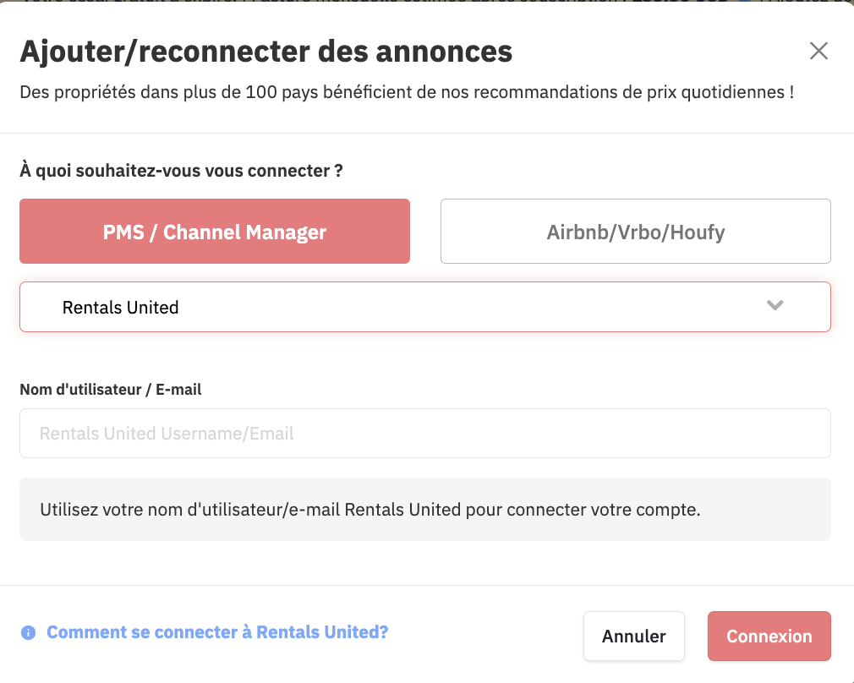854x683 pixels.
Task: Click the Ajouter/reconnecter des annonces heading
Action: click(266, 52)
